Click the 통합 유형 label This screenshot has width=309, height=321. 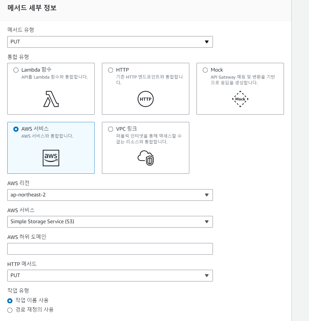(18, 57)
